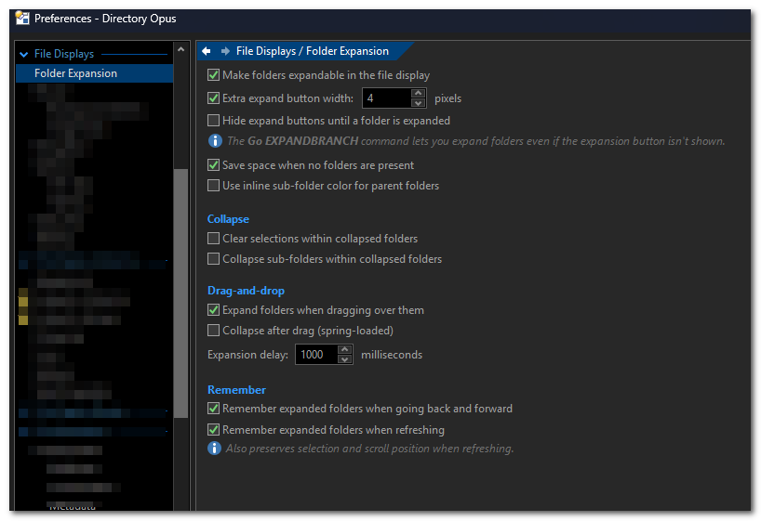Select Folder Expansion in the sidebar tree
The image size is (761, 521).
pos(75,73)
